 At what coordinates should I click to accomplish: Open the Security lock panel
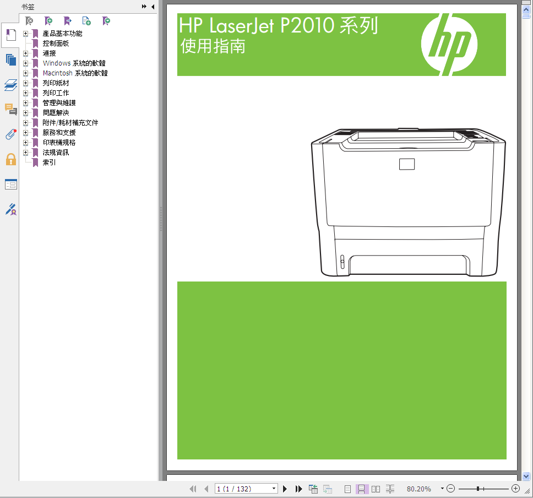click(x=11, y=159)
